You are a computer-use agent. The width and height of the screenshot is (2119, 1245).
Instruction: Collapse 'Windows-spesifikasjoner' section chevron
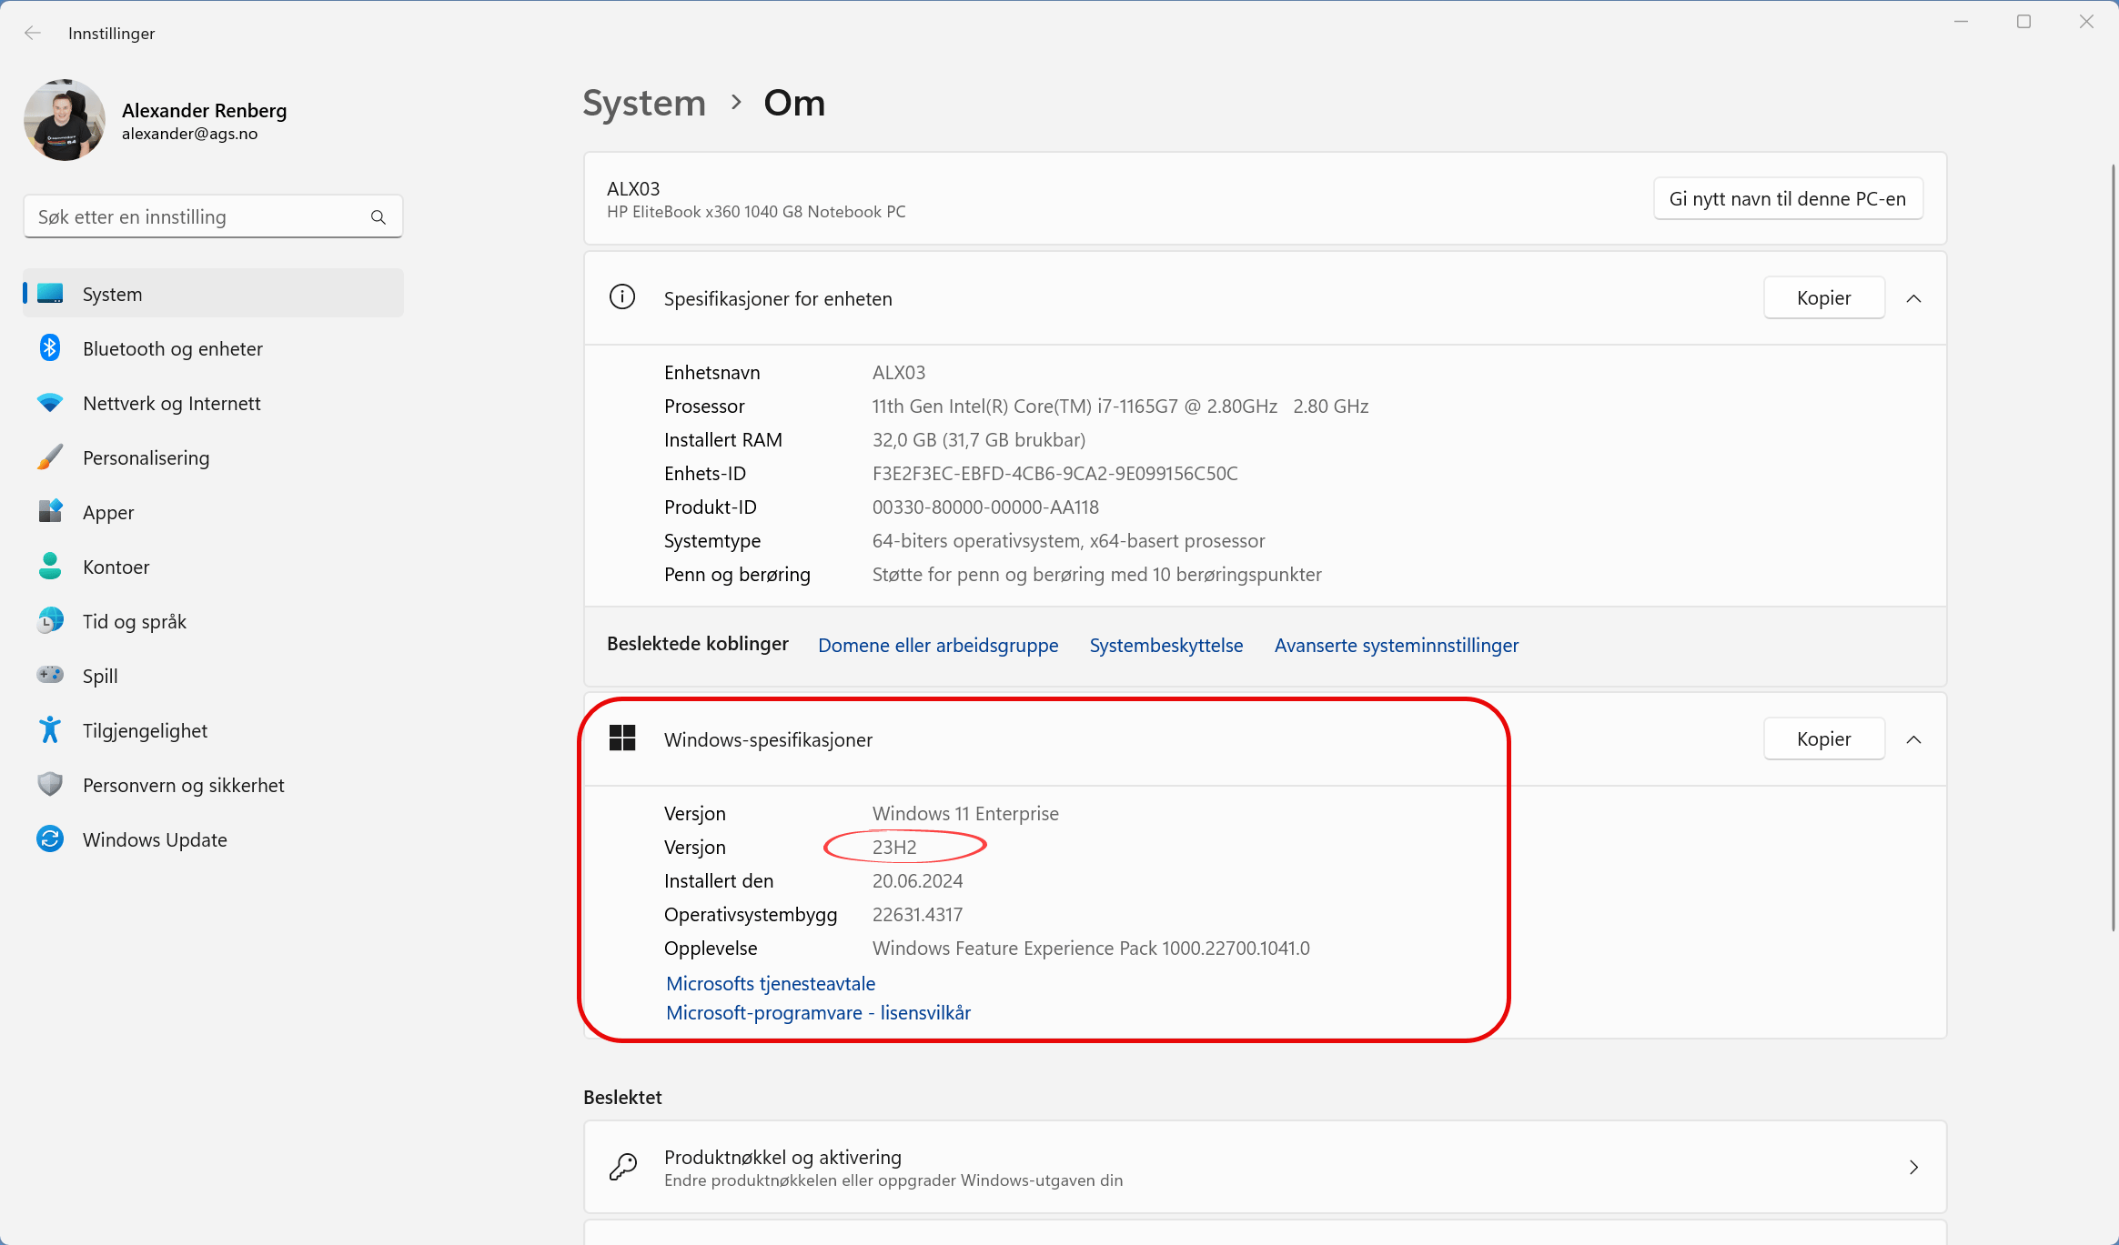click(x=1913, y=739)
